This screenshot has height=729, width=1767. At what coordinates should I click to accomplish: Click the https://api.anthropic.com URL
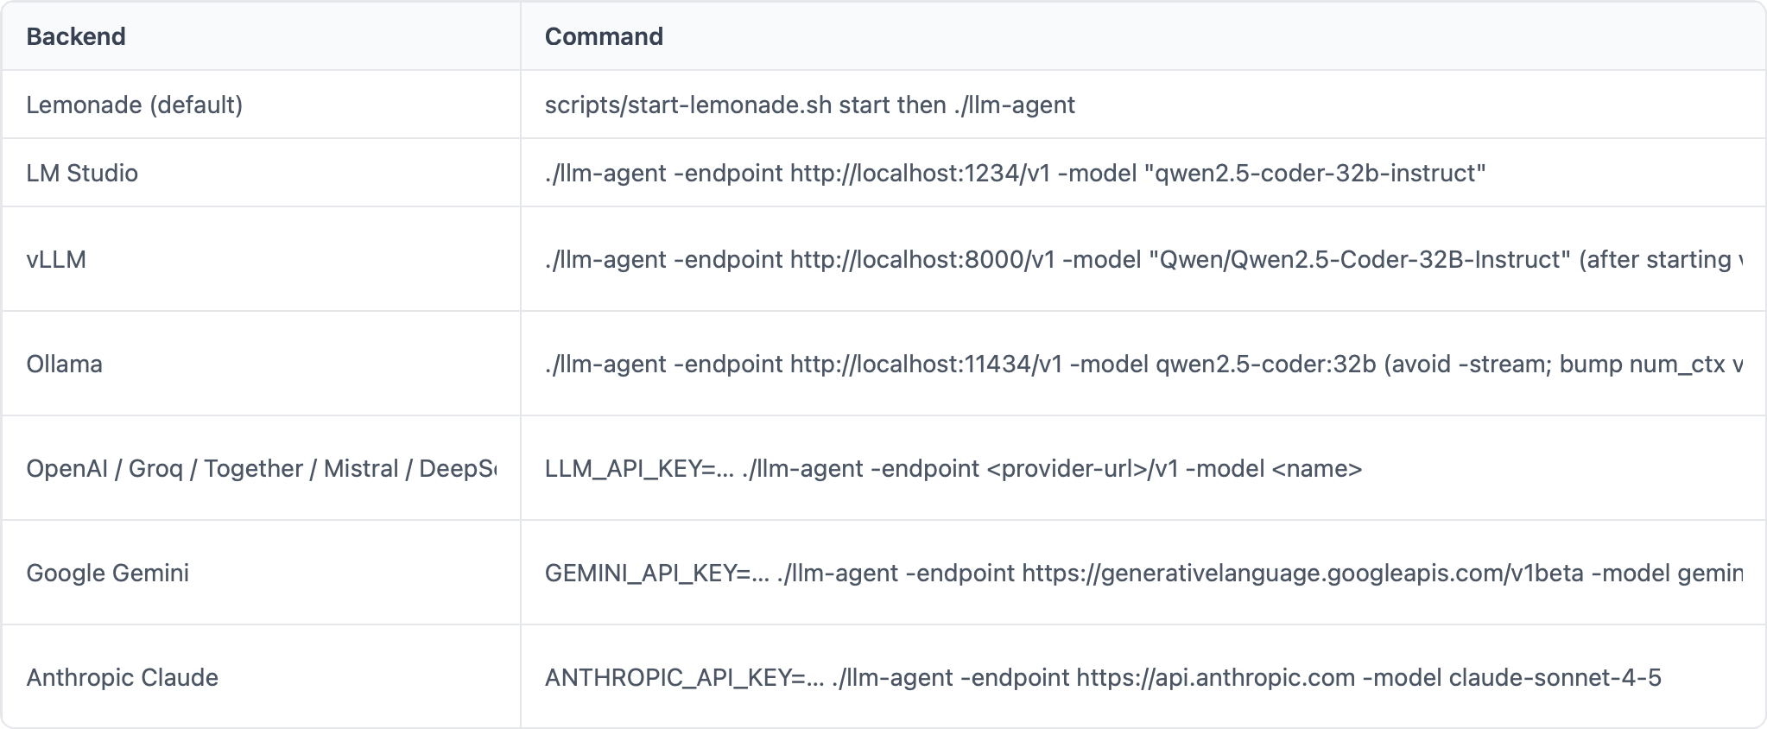1216,677
